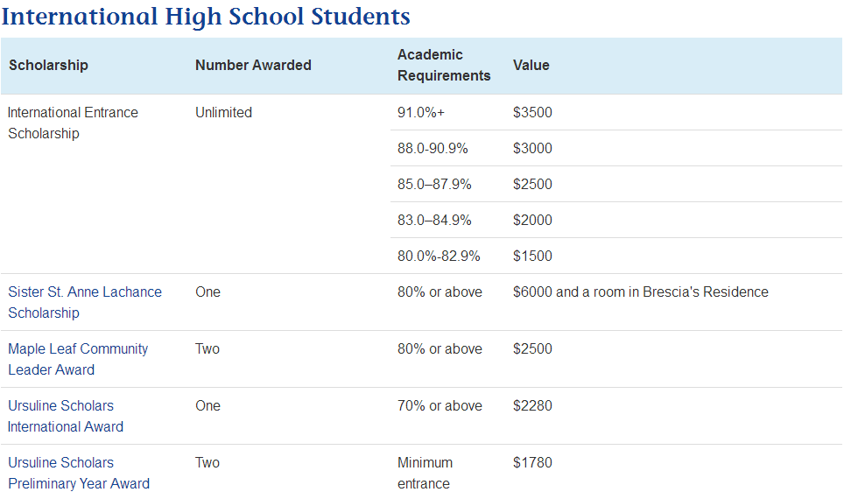Open the Ursuline Scholars Preliminary Year Award link

coord(79,473)
